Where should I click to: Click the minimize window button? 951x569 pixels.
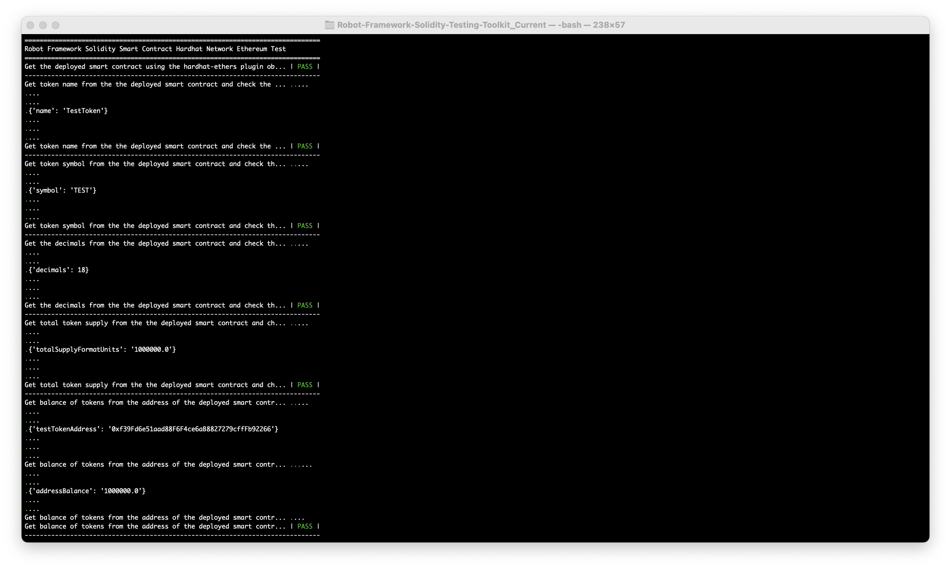[x=43, y=25]
